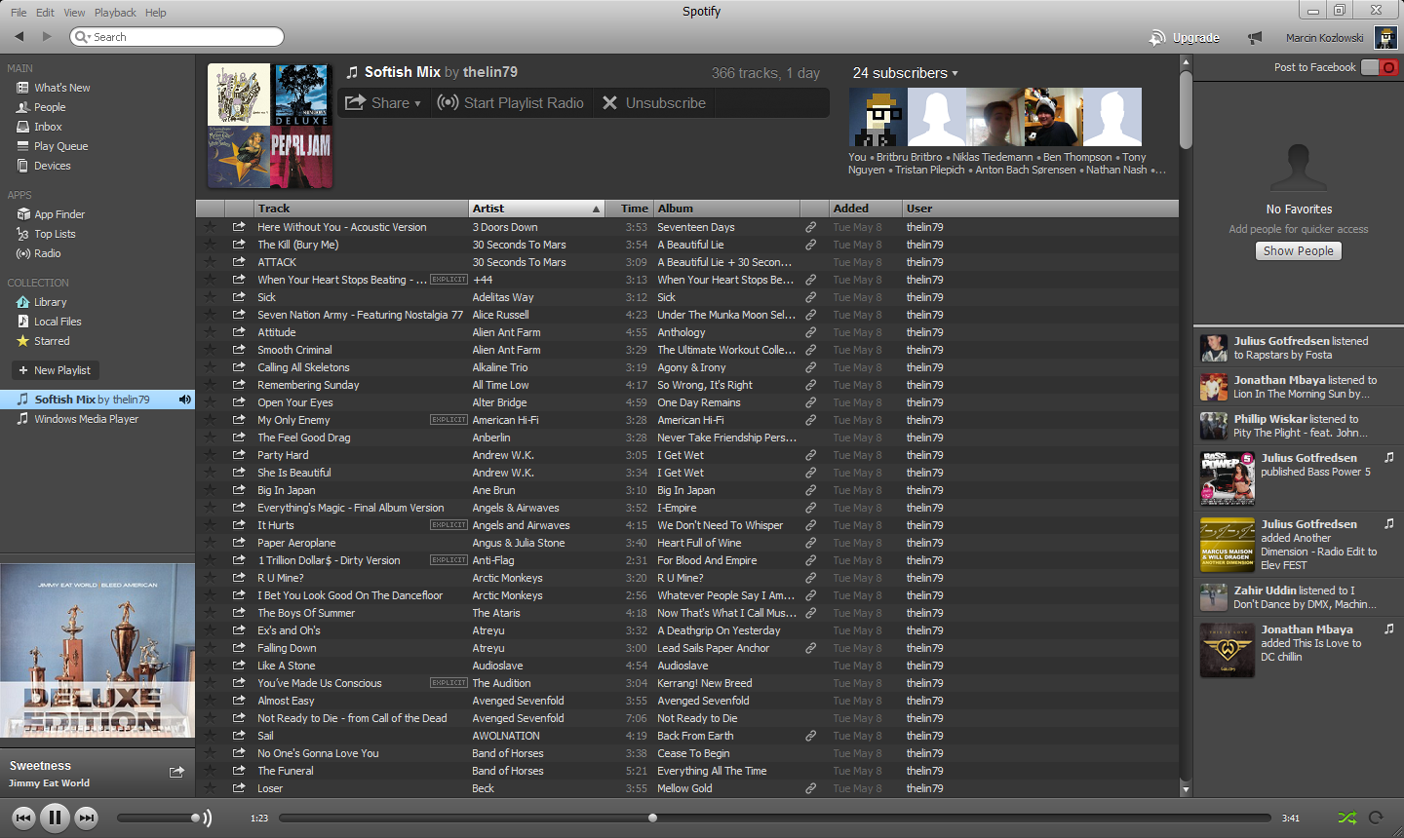
Task: Open Marcin Kozlowski's profile avatar
Action: point(1385,38)
